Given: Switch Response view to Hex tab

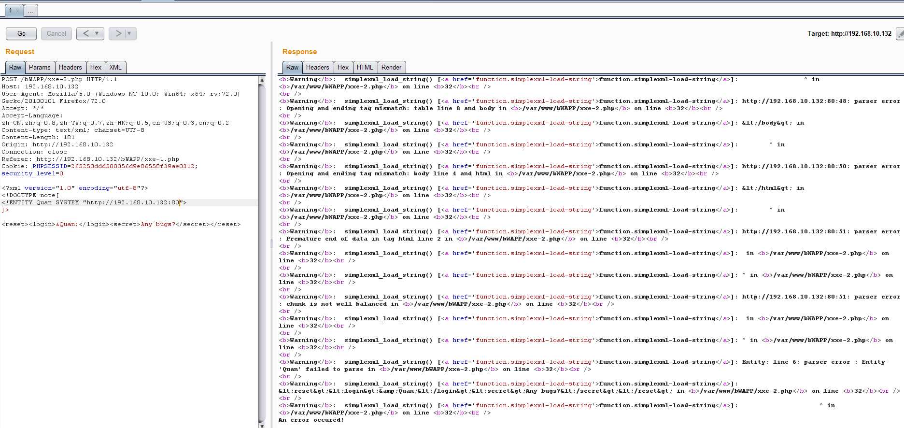Looking at the screenshot, I should [x=343, y=67].
